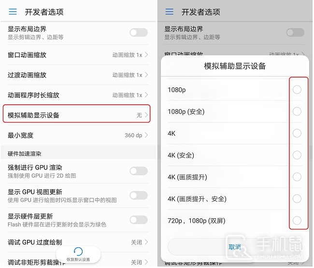Enable 显示硬件层更新 switch
This screenshot has width=314, height=268.
139,220
